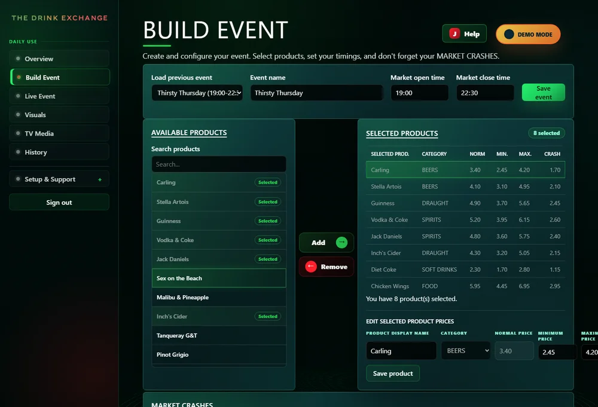Click the CATEGORY column header
Screen dimensions: 598x407
coord(434,154)
